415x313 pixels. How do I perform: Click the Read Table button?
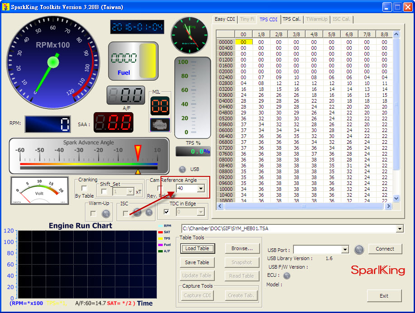pos(242,276)
